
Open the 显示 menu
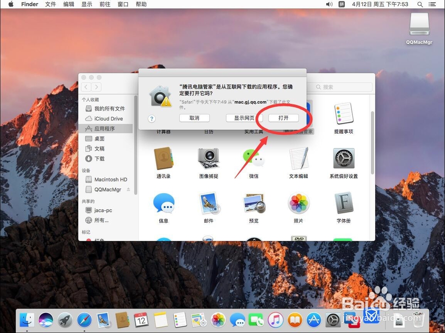tap(87, 4)
